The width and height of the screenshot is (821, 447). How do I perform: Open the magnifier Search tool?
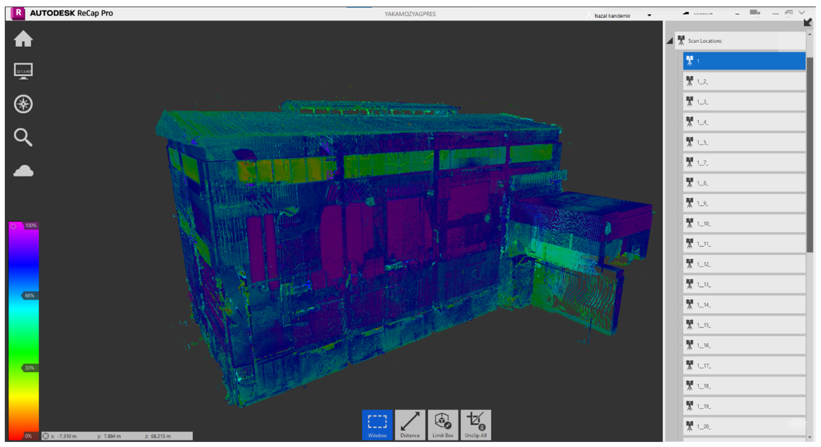coord(23,137)
